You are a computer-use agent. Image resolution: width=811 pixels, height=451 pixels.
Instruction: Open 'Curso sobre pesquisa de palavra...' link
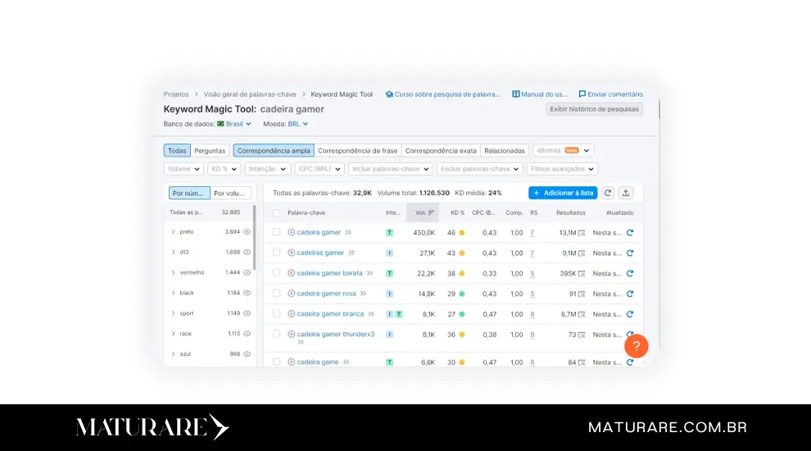443,94
